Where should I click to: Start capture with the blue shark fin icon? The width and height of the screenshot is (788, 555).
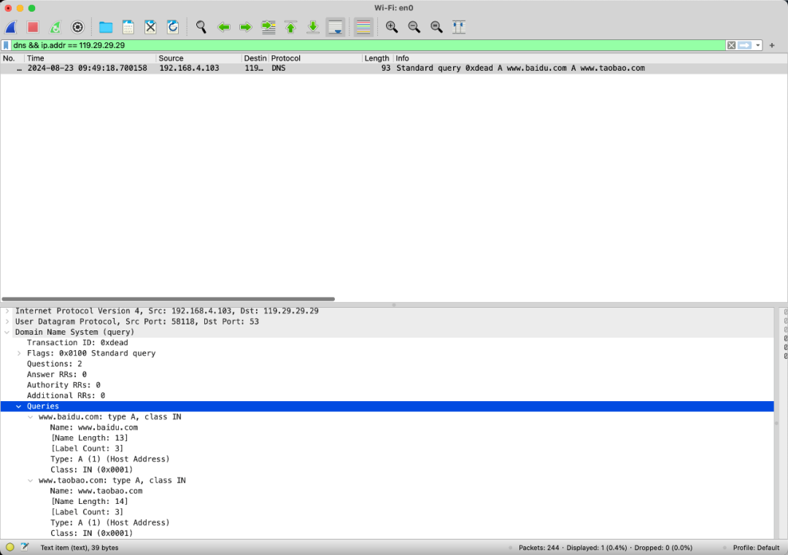click(x=11, y=28)
